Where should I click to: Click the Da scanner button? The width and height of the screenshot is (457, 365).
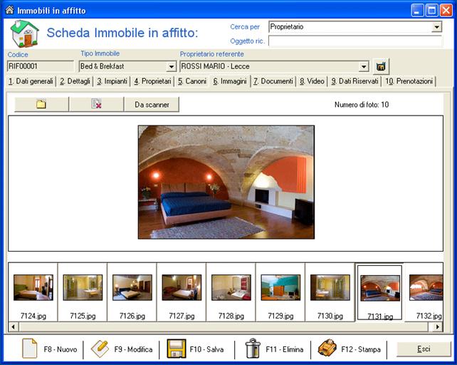[x=152, y=104]
